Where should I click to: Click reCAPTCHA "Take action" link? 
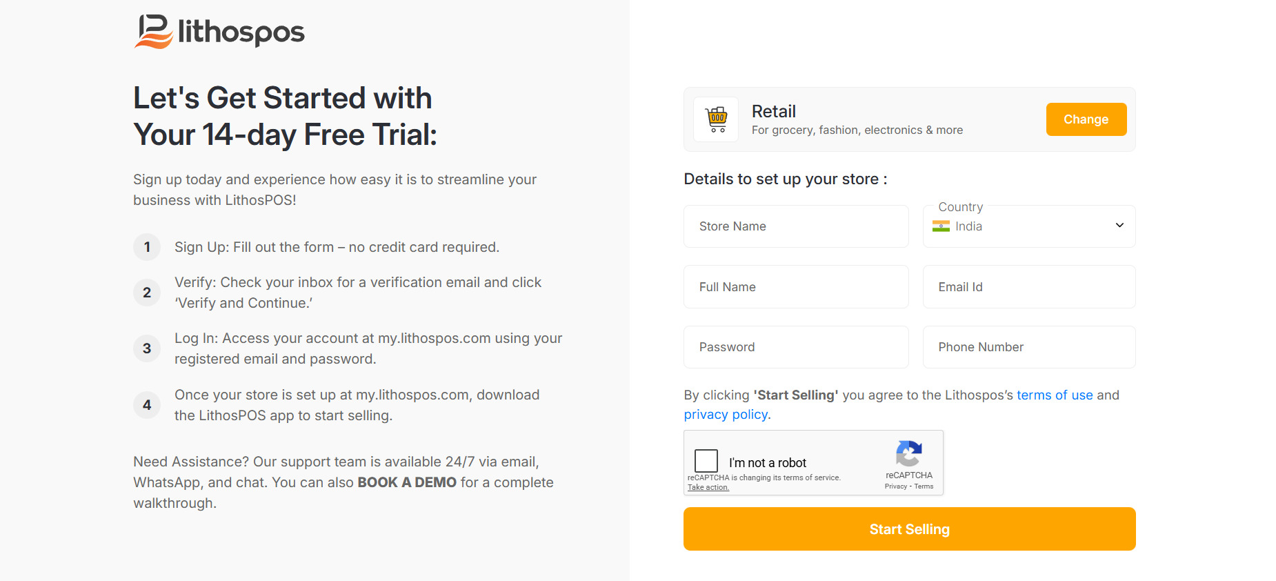[x=708, y=487]
